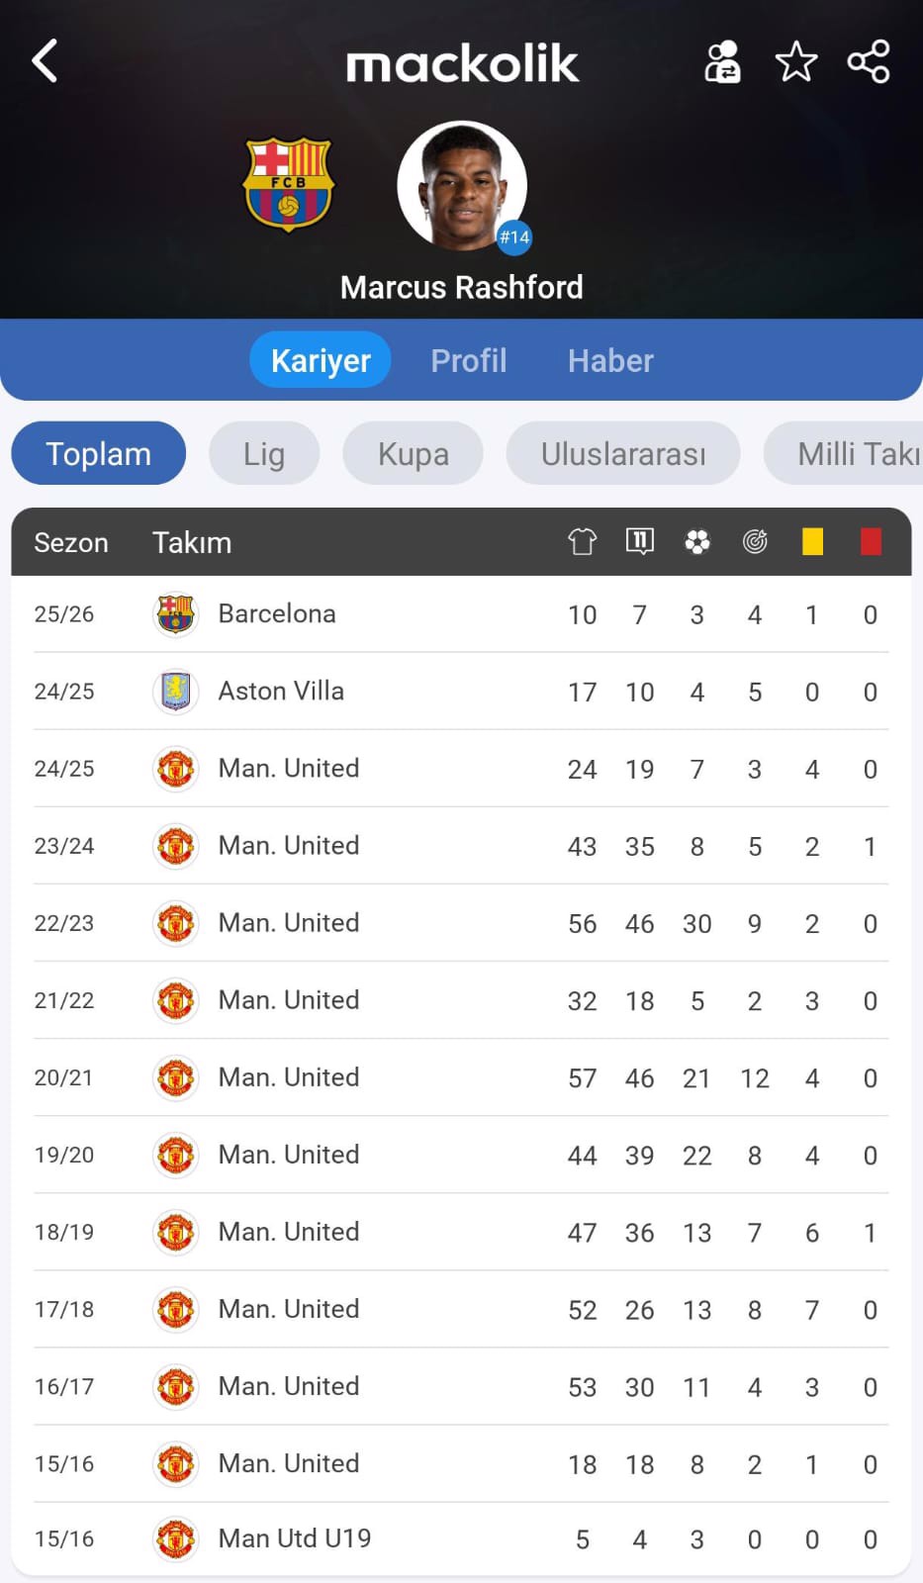Tap the yellow card column header

point(812,541)
